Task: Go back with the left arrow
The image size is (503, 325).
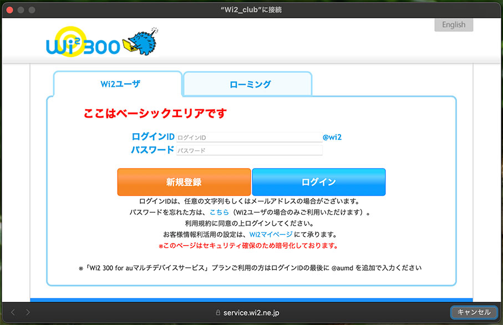Action: pos(13,312)
